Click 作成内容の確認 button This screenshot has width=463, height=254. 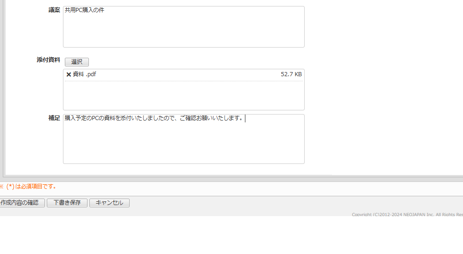(x=21, y=203)
